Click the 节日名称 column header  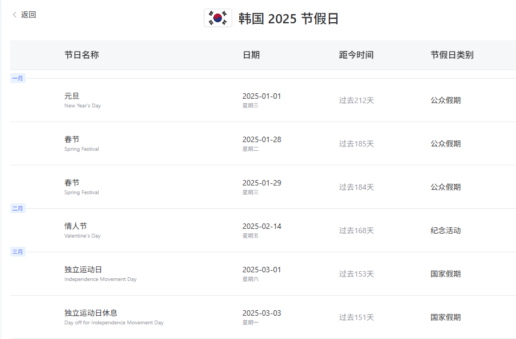[x=81, y=55]
